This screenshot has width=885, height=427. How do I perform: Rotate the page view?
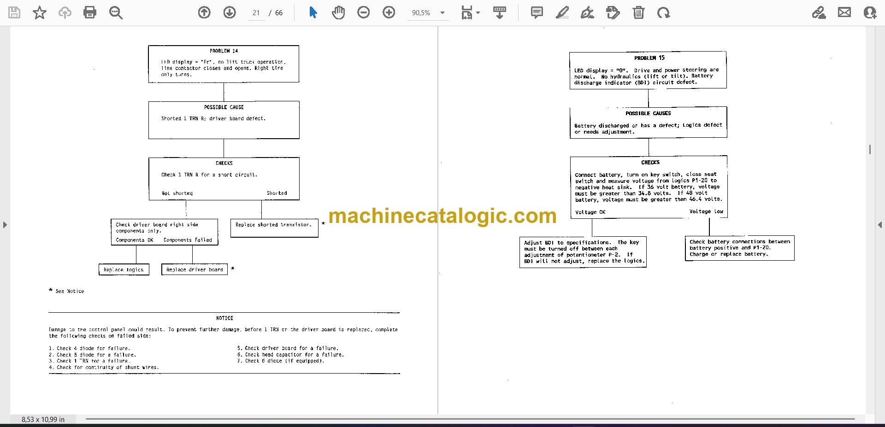click(663, 12)
